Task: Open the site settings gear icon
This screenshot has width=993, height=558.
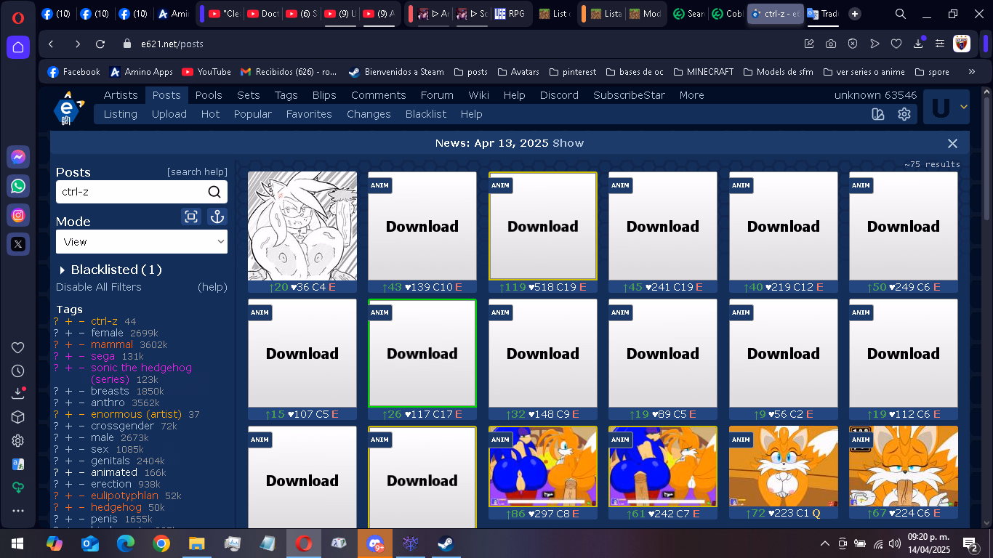Action: tap(904, 114)
